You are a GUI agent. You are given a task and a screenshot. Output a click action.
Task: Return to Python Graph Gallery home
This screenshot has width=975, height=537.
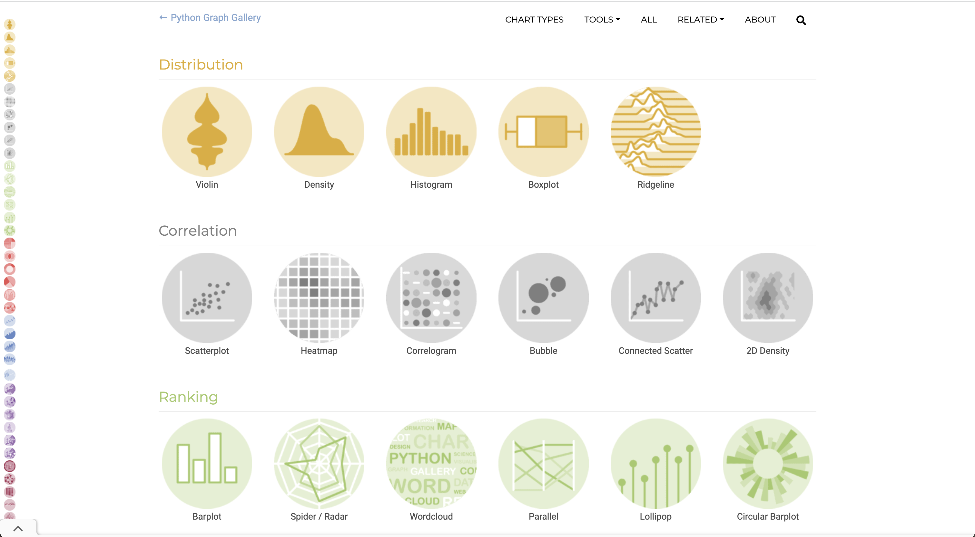[x=210, y=18]
